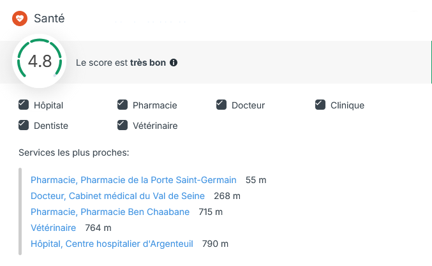The height and width of the screenshot is (266, 432).
Task: Open the Pharmacie Ben Chaabane link
Action: (110, 212)
